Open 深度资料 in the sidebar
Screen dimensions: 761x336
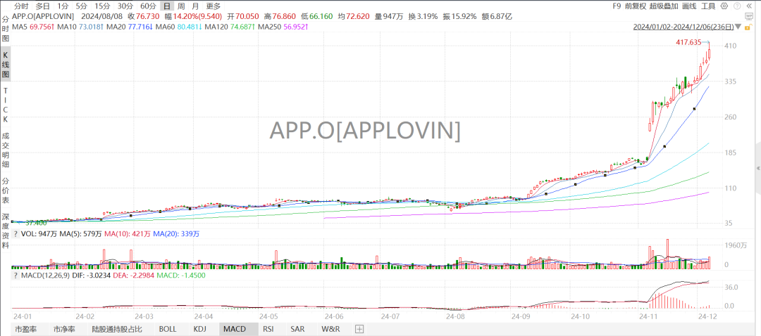[6, 230]
